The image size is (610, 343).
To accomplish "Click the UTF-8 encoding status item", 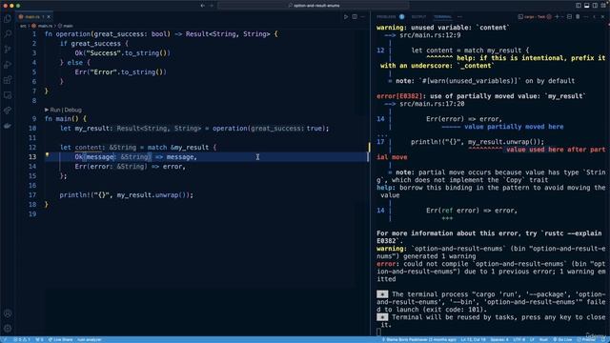I will pyautogui.click(x=518, y=339).
